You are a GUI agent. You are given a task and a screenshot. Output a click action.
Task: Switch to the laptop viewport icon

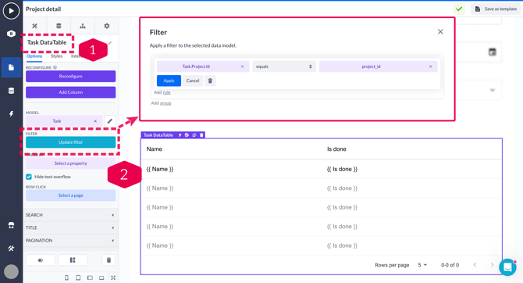click(101, 278)
